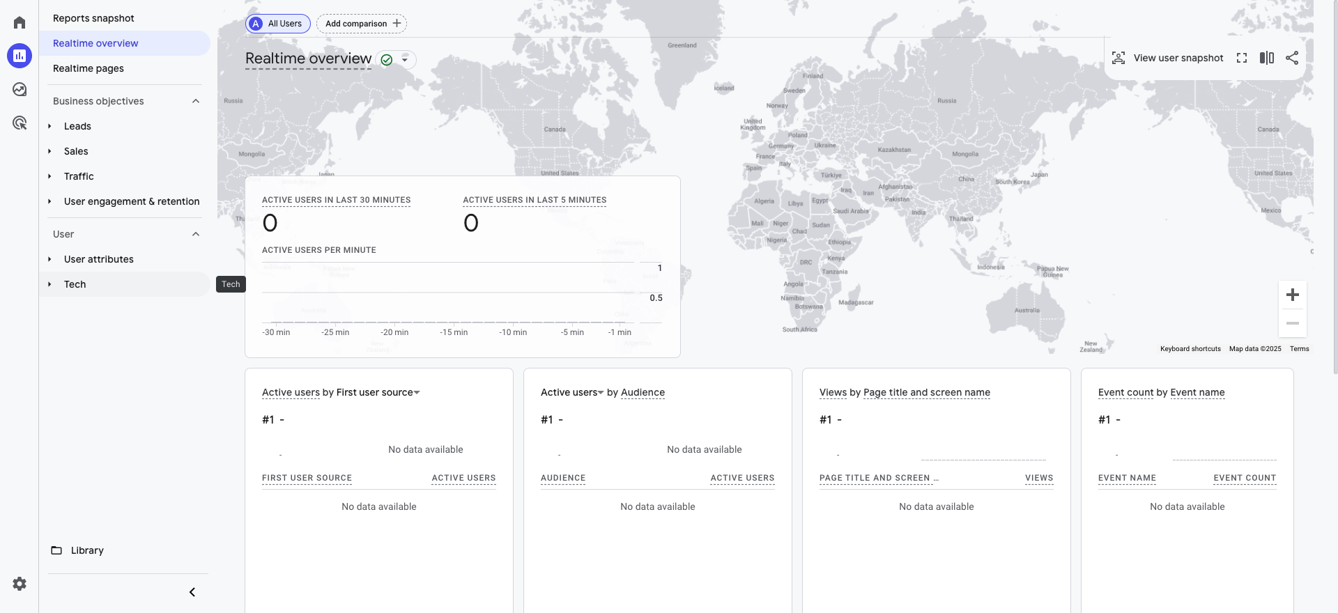Click Australia on the world map
1338x613 pixels.
tap(1027, 311)
